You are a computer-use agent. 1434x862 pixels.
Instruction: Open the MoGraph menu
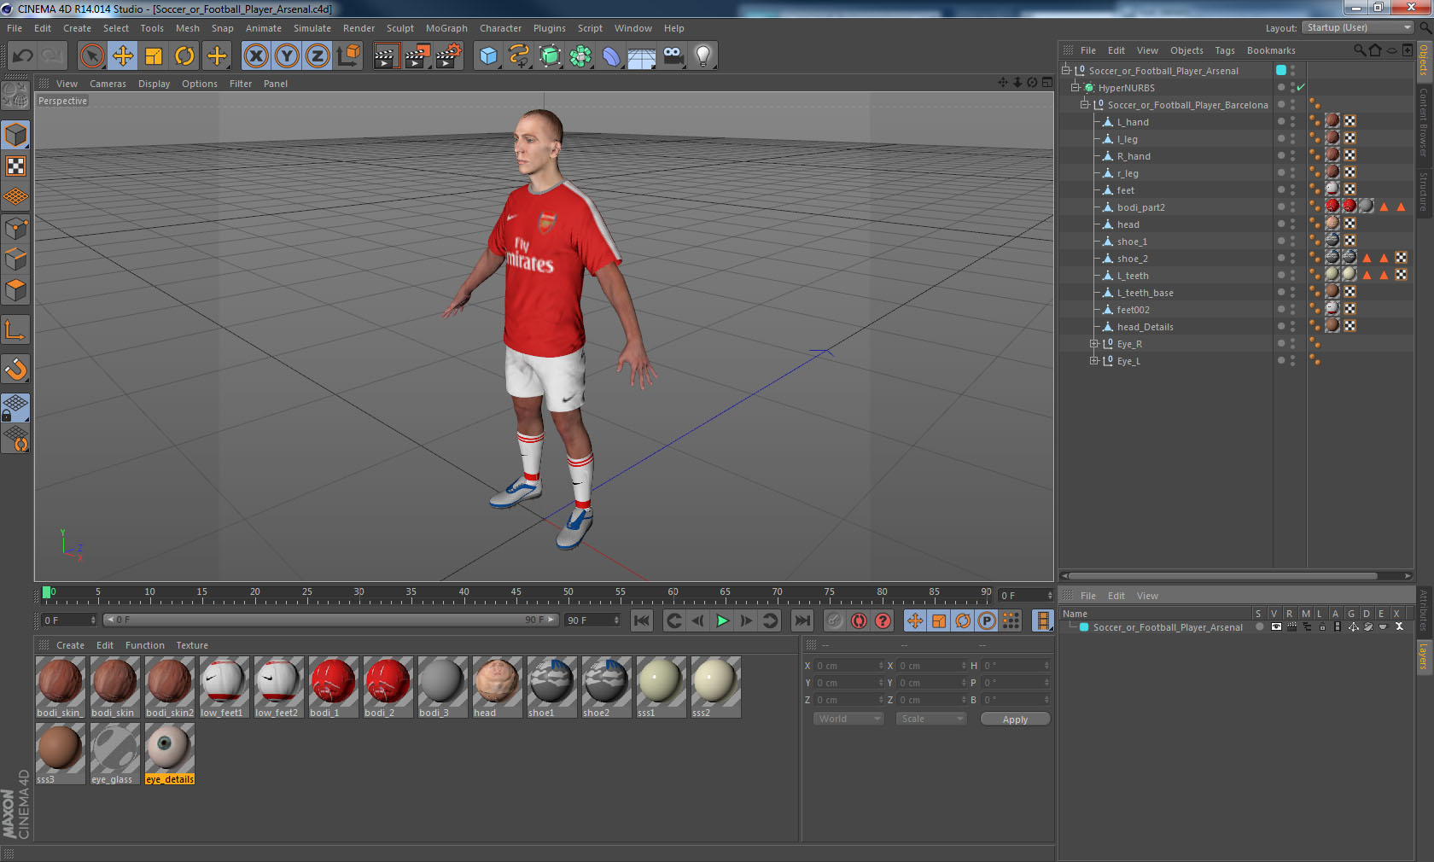(x=446, y=28)
